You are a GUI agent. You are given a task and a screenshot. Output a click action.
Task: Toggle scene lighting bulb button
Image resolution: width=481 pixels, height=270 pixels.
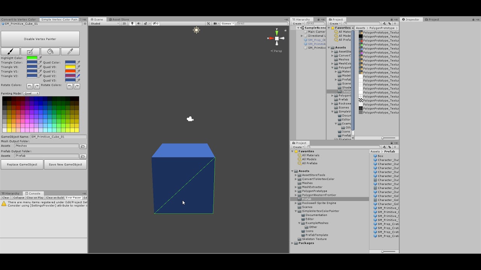132,24
